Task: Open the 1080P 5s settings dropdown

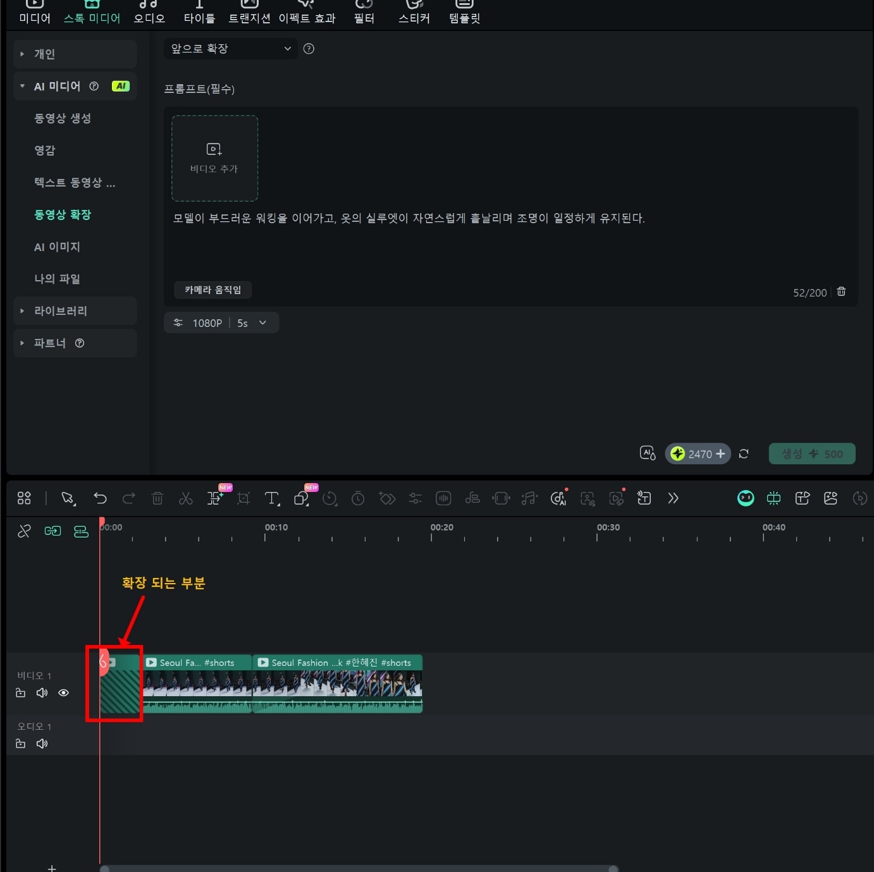Action: (x=221, y=322)
